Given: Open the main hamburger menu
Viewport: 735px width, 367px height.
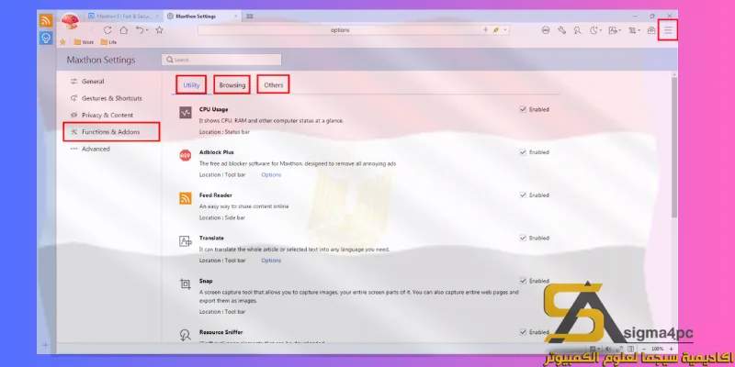Looking at the screenshot, I should 668,30.
